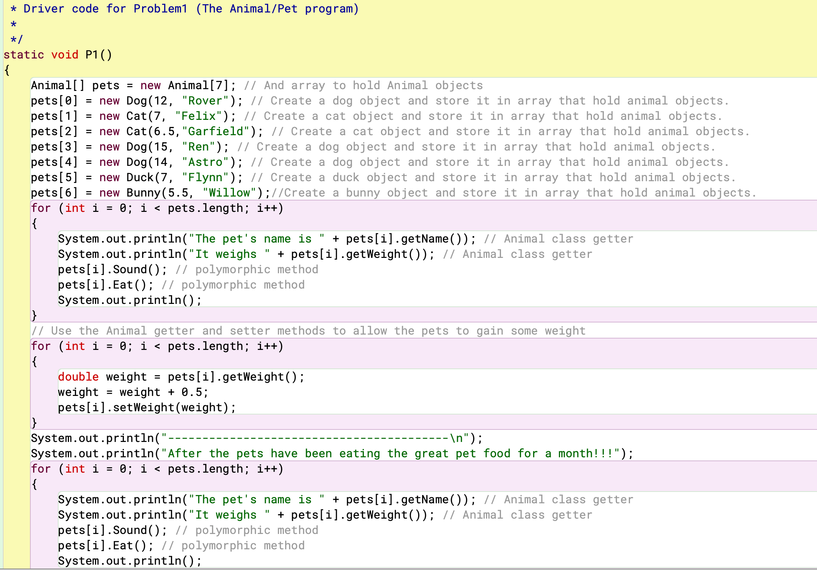Click the "Flynn" string in Duck constructor
This screenshot has height=570, width=817.
coord(205,178)
